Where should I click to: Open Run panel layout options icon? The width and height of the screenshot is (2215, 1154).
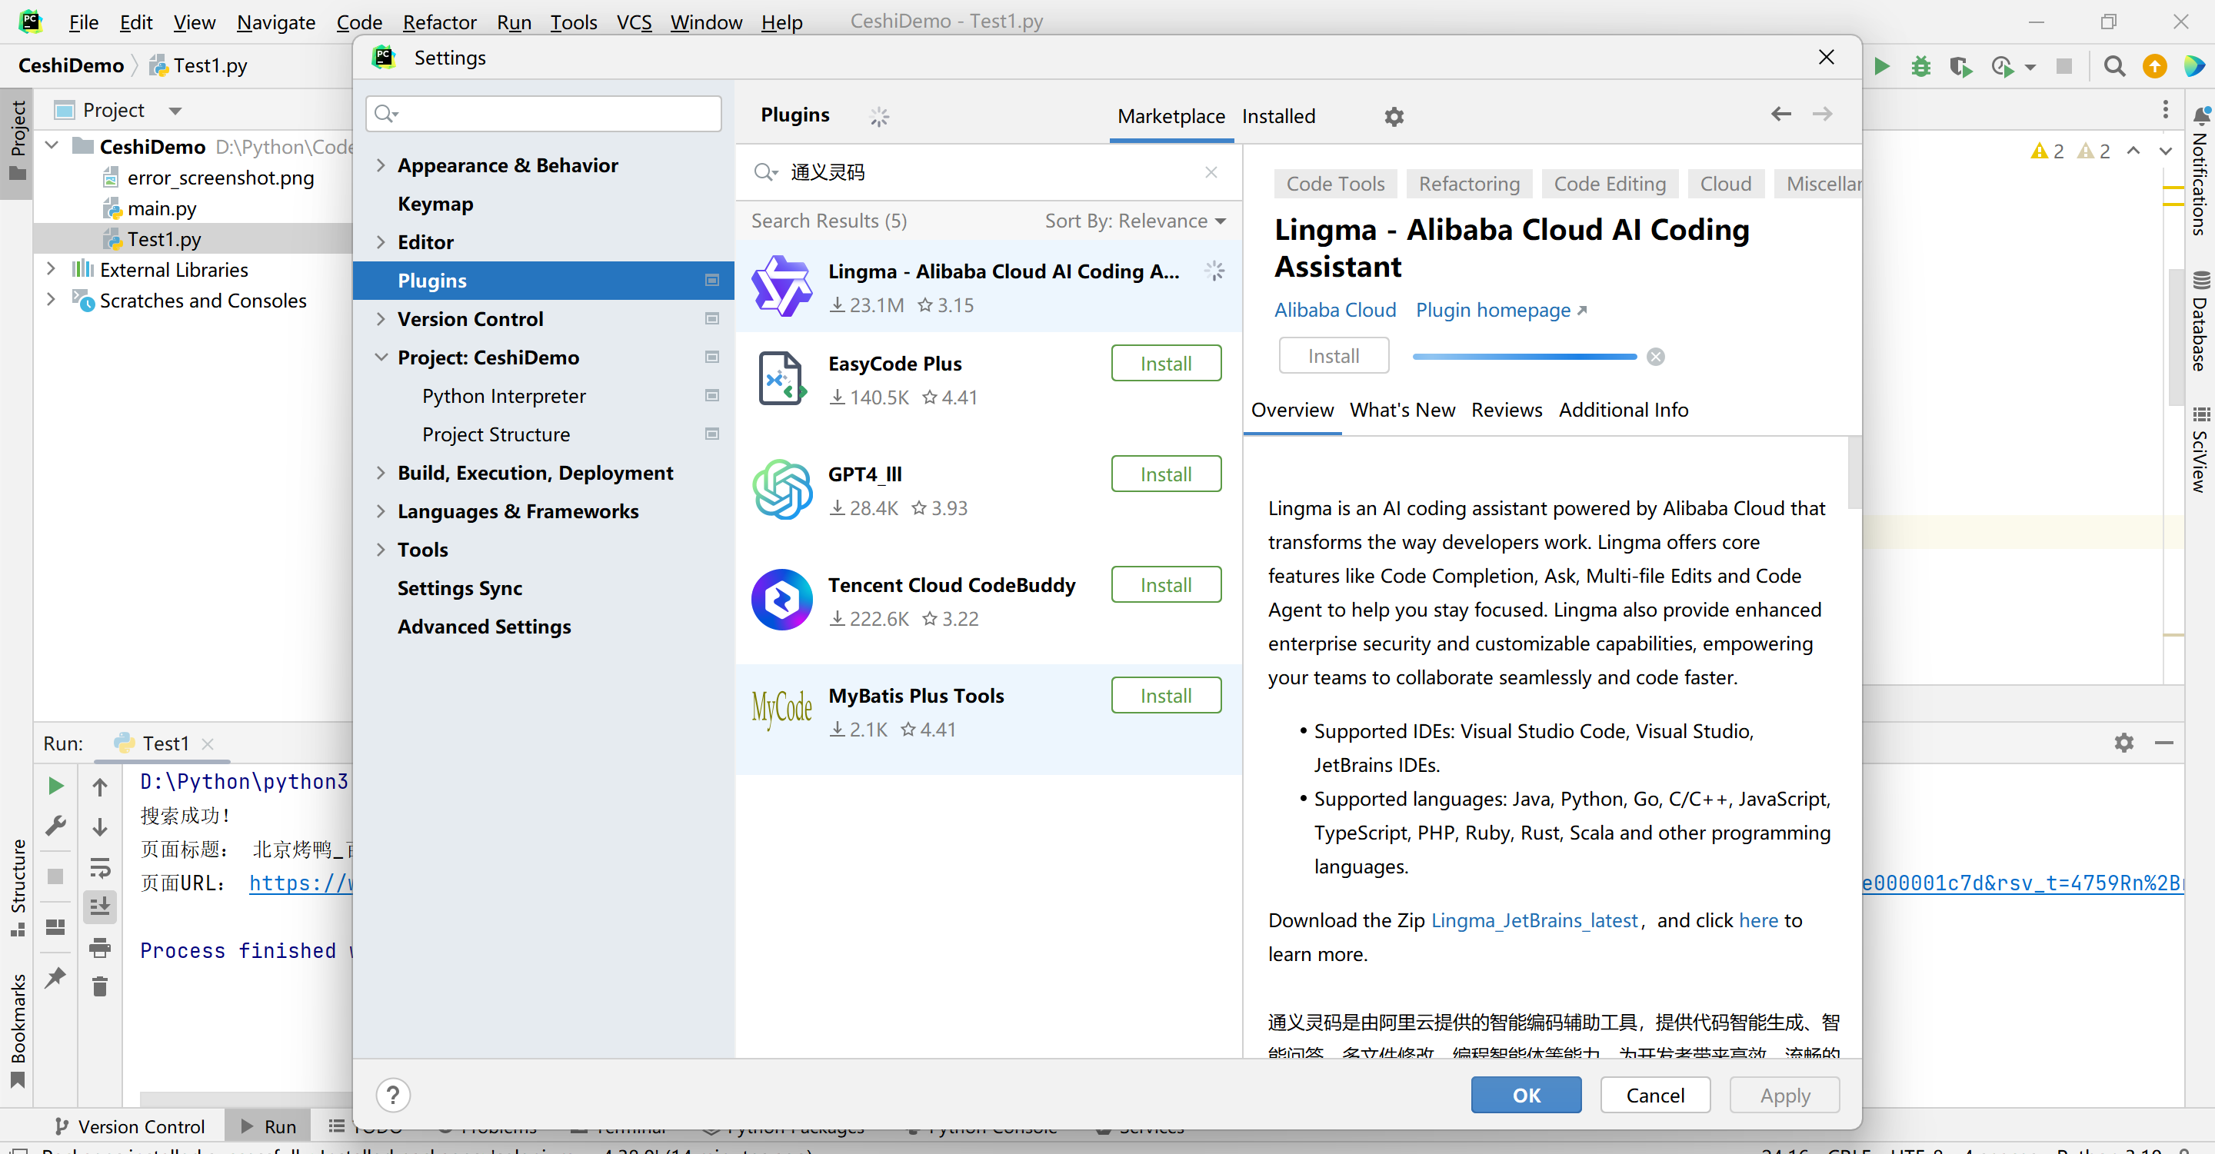click(x=56, y=926)
